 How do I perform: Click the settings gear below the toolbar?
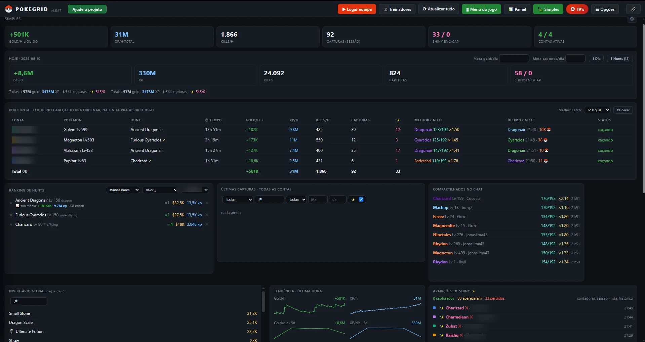[632, 19]
